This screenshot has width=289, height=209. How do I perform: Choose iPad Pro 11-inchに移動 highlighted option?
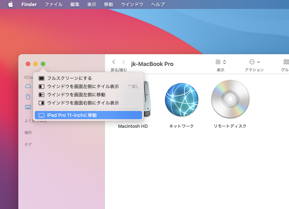(x=72, y=115)
